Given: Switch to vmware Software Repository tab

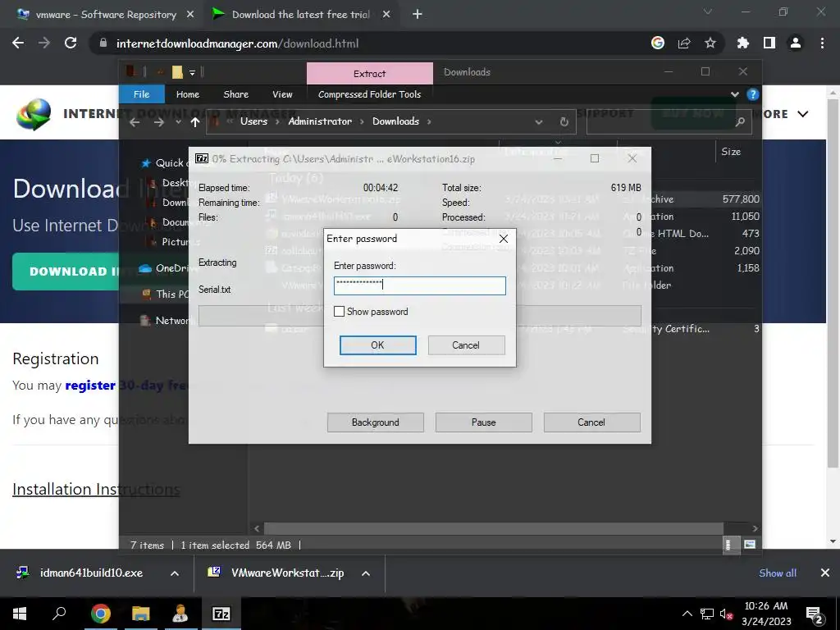Looking at the screenshot, I should pos(106,15).
